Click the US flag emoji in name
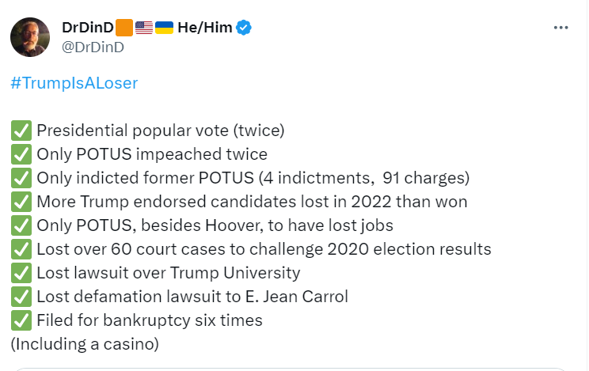Viewport: 589px width, 371px height. tap(144, 28)
